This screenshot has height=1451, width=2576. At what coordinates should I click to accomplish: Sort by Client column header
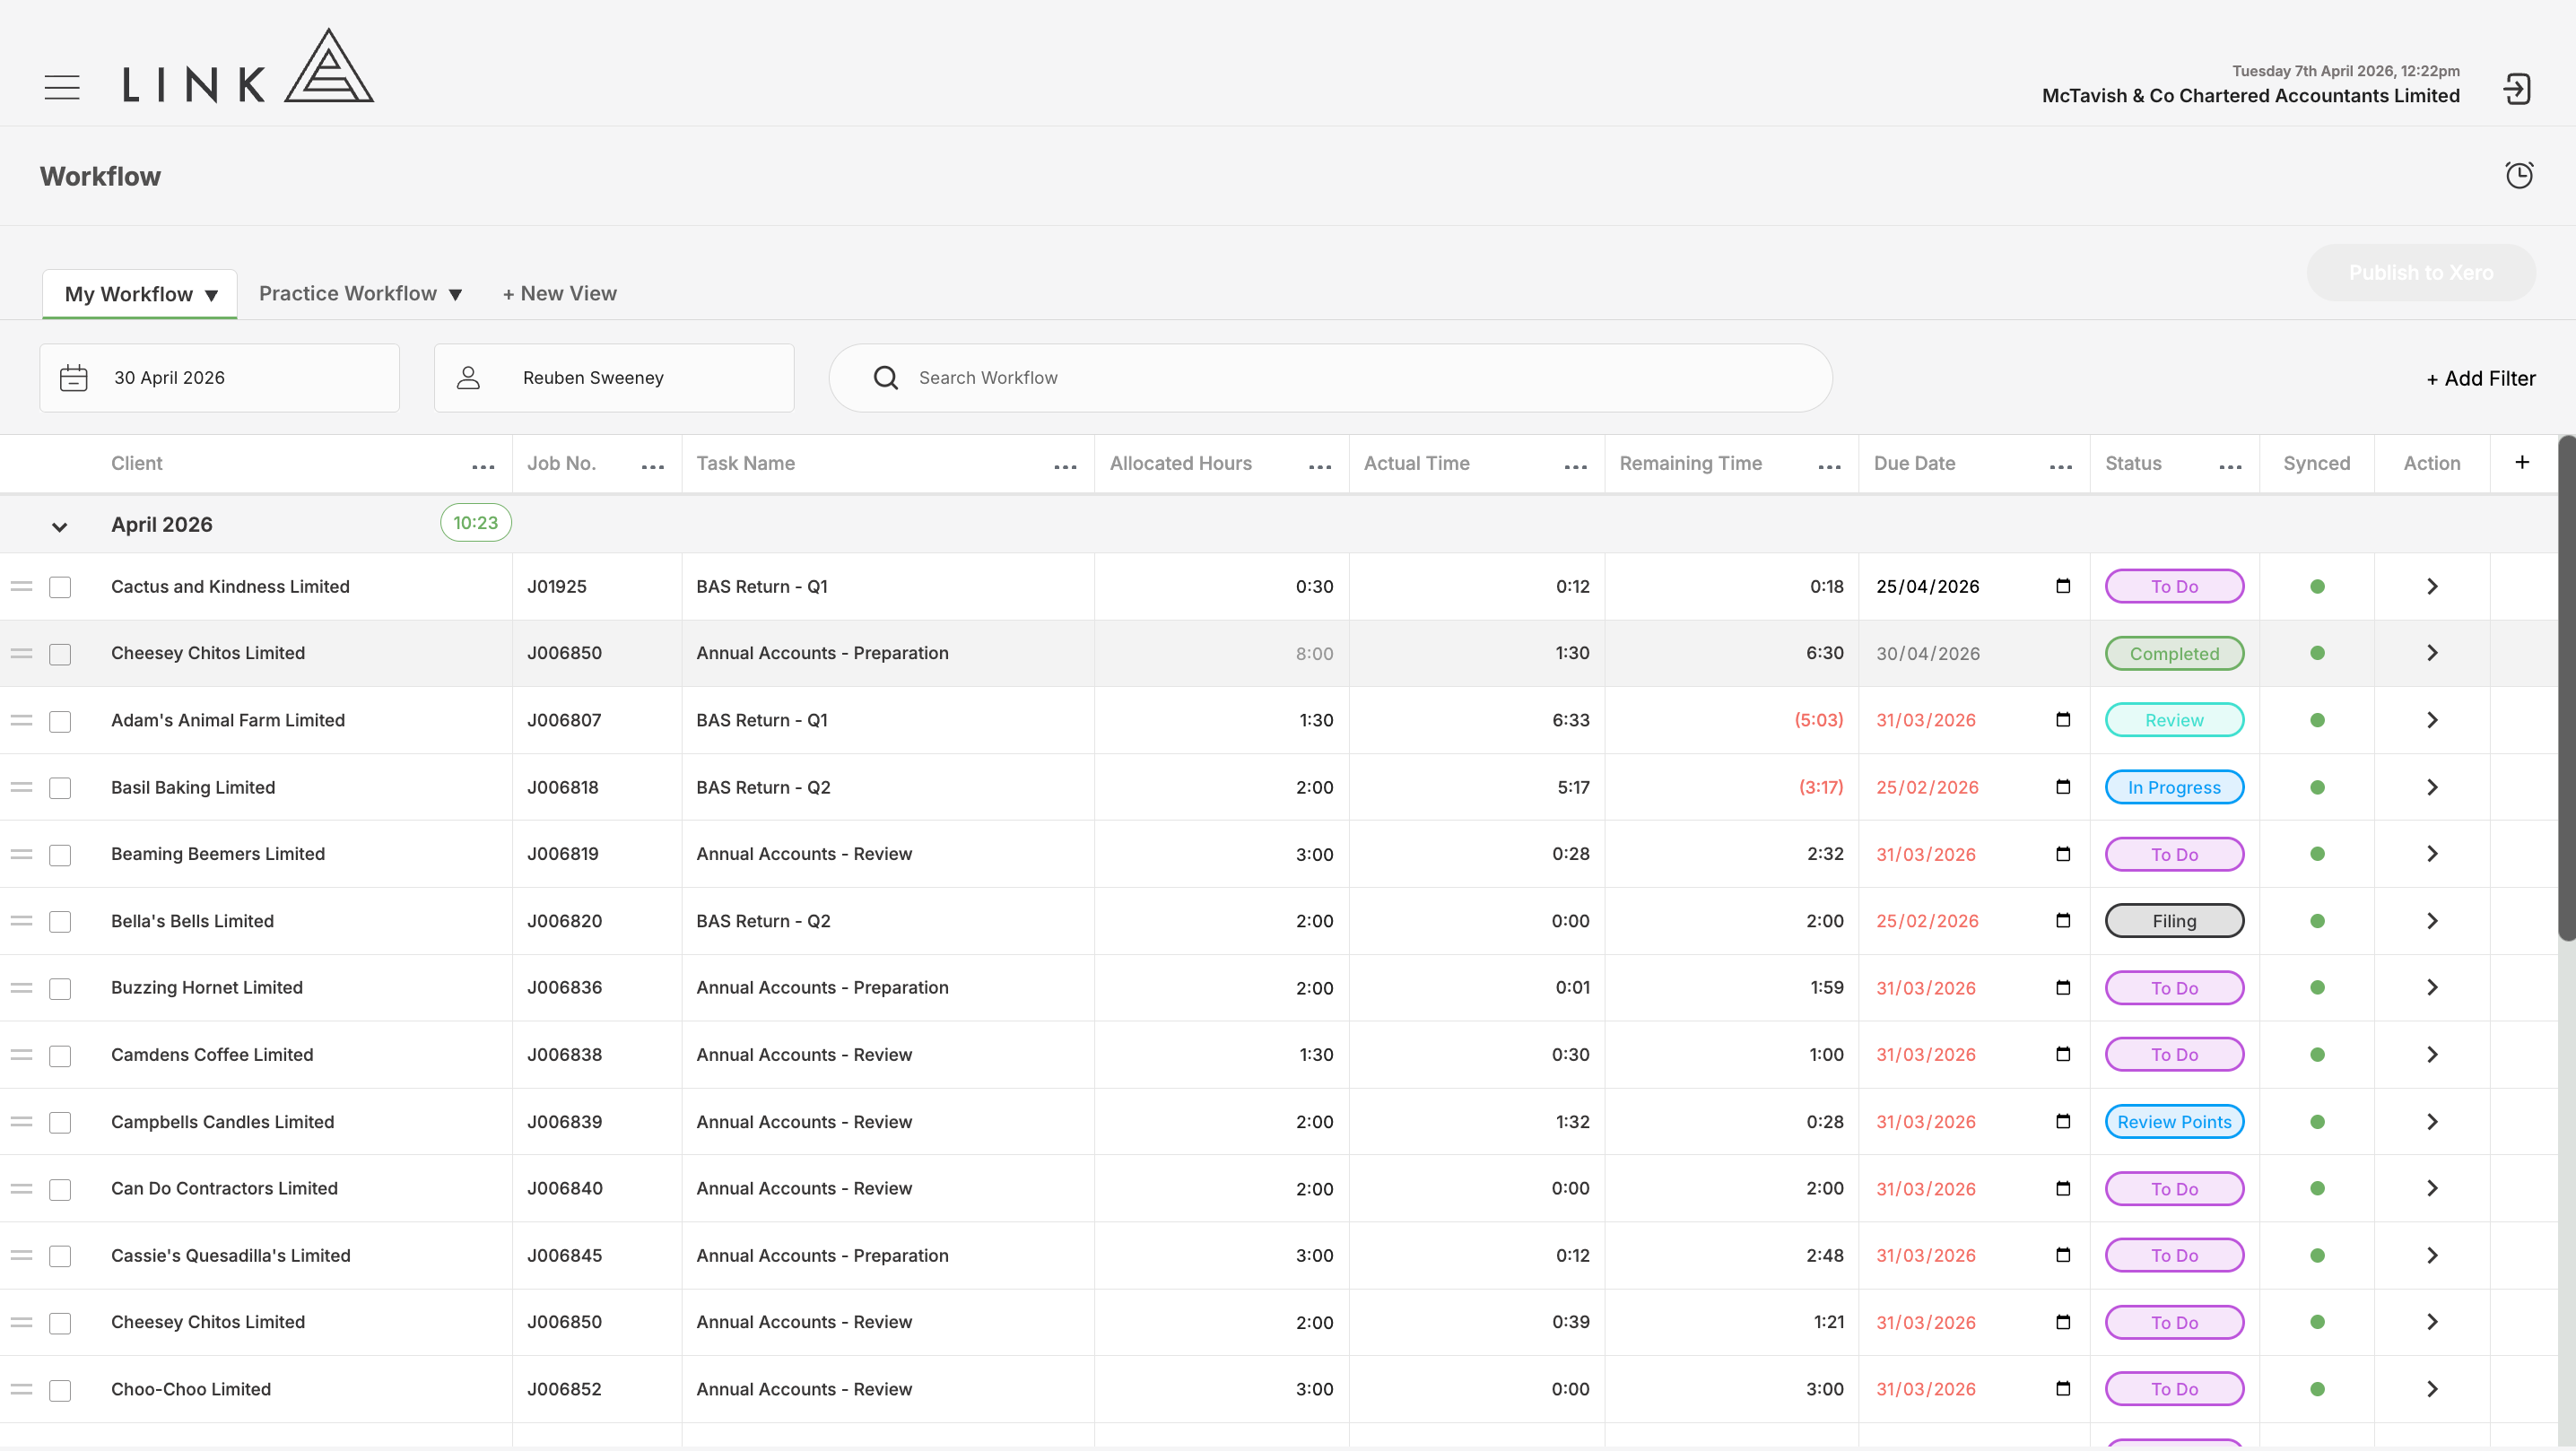click(136, 463)
